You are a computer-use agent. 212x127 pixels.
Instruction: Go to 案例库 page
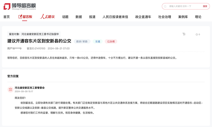click(x=183, y=17)
